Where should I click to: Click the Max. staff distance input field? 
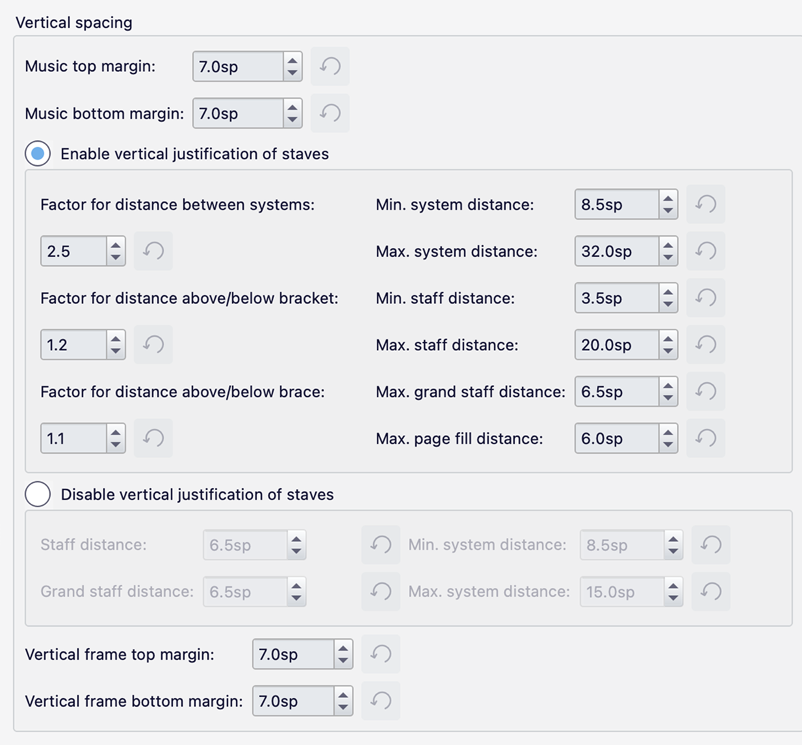pos(616,345)
